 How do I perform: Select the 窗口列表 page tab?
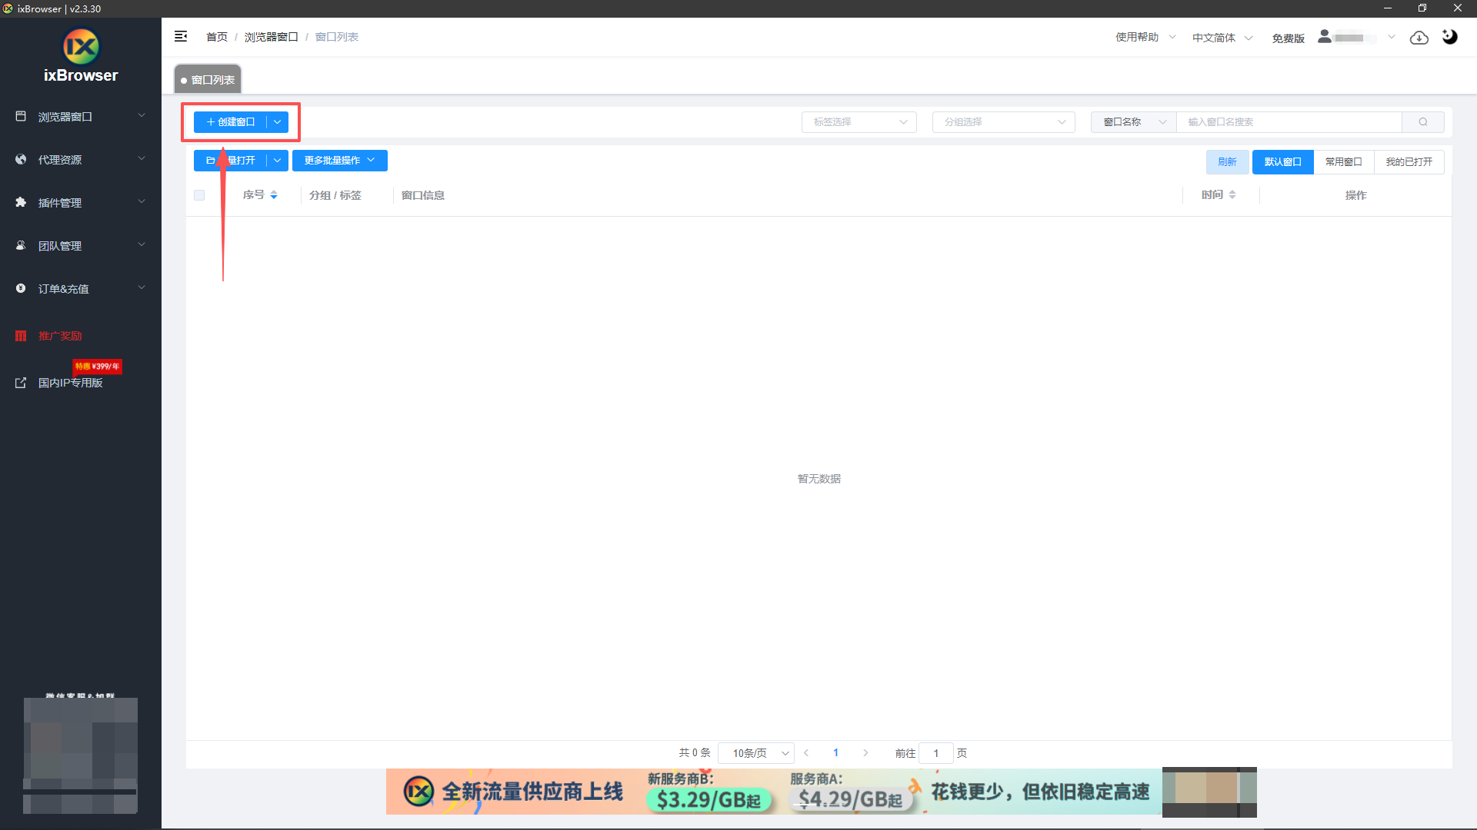208,79
